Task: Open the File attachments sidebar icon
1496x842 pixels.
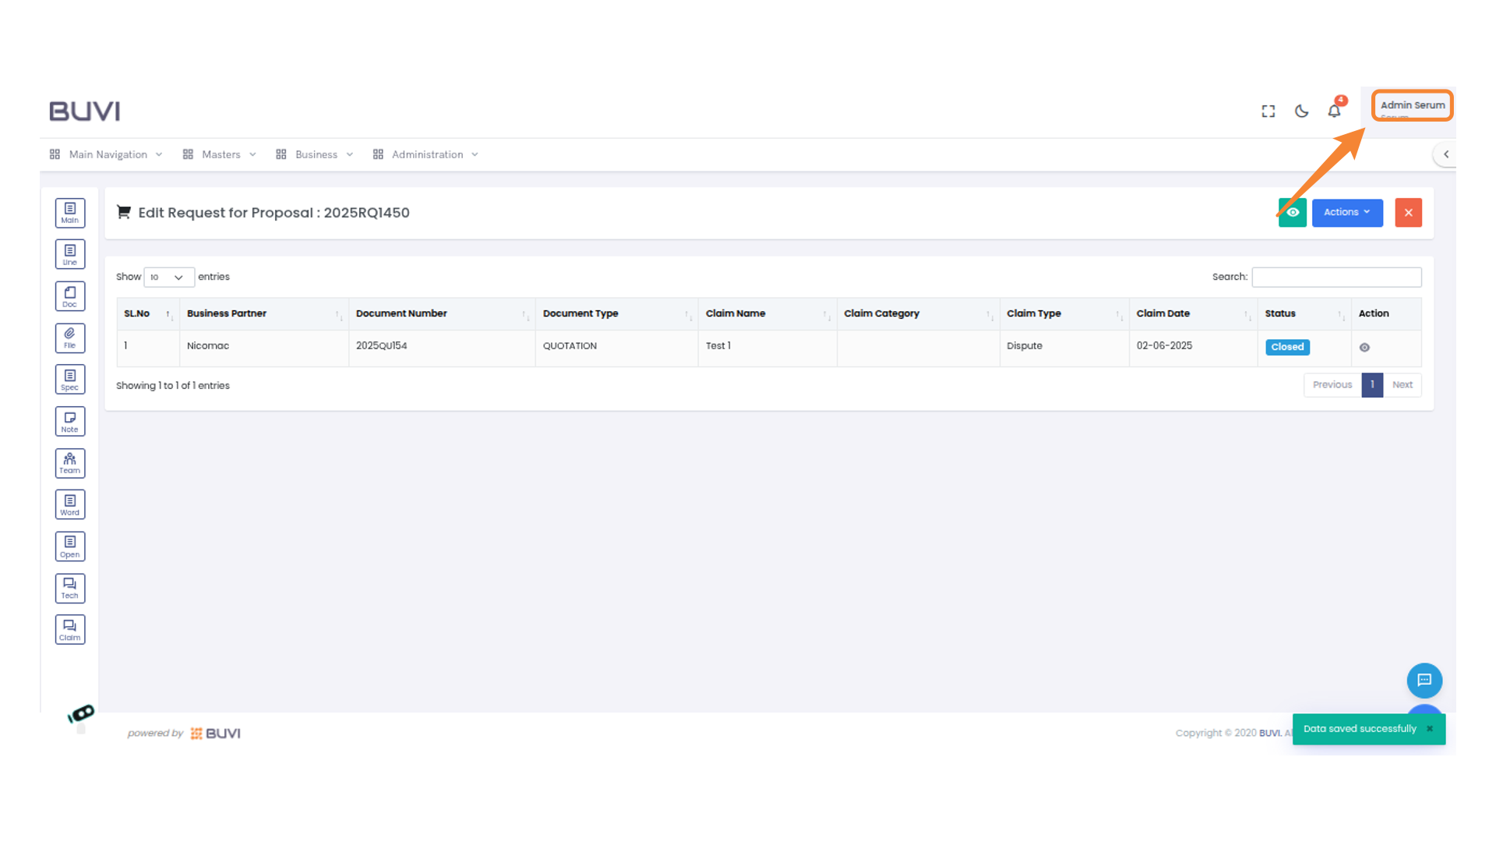Action: click(70, 338)
